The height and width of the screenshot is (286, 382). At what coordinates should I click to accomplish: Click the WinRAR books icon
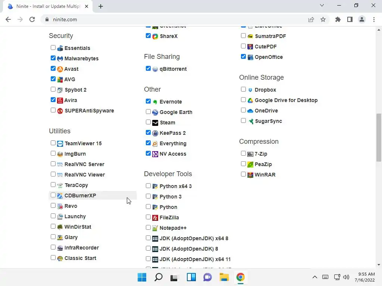pos(250,175)
